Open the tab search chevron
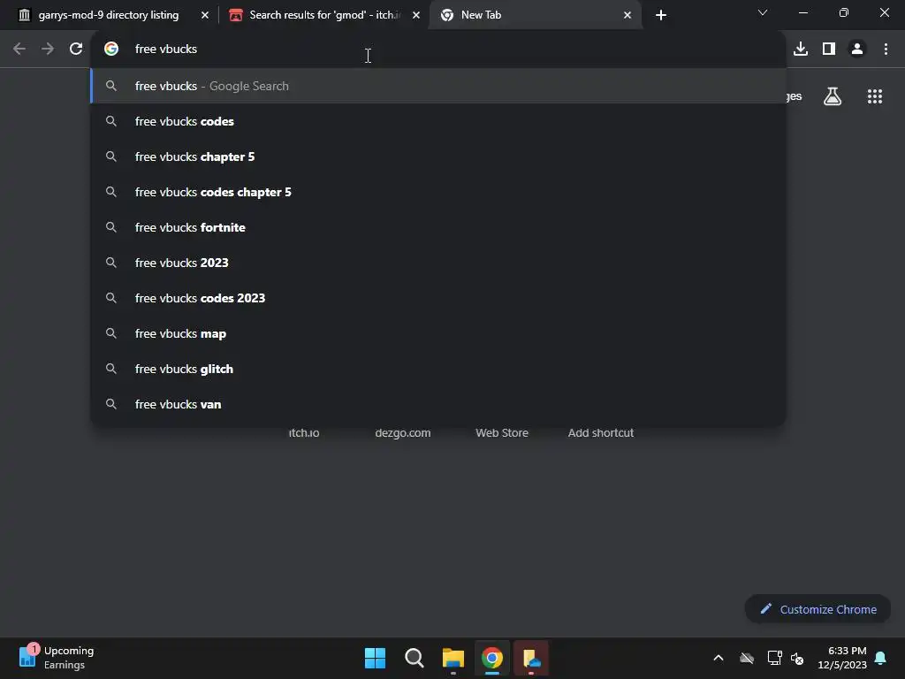The height and width of the screenshot is (679, 905). tap(763, 12)
